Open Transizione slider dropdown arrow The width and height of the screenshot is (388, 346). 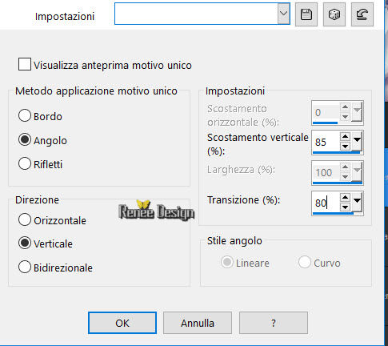(357, 202)
